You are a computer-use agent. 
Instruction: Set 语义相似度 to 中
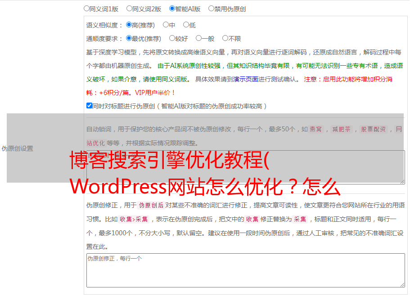point(166,25)
